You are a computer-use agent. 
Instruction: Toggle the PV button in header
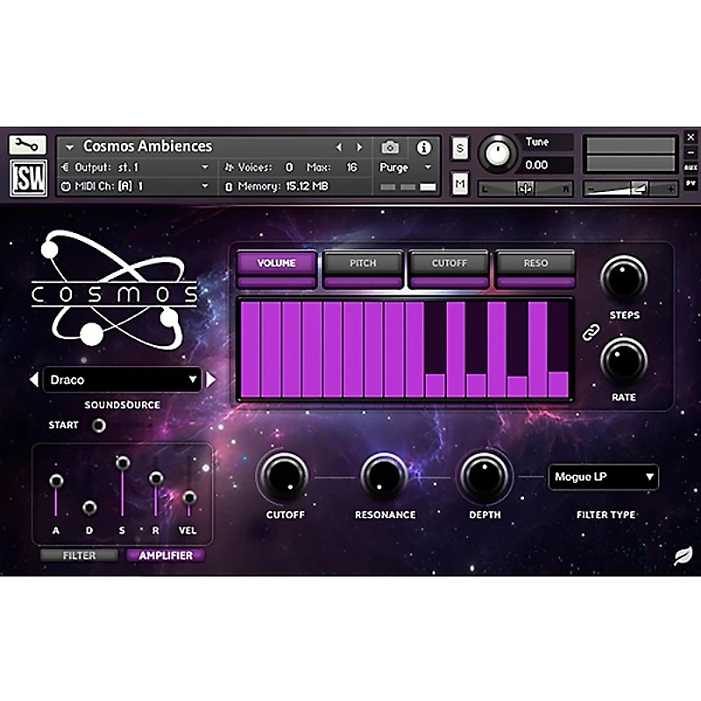[x=690, y=183]
